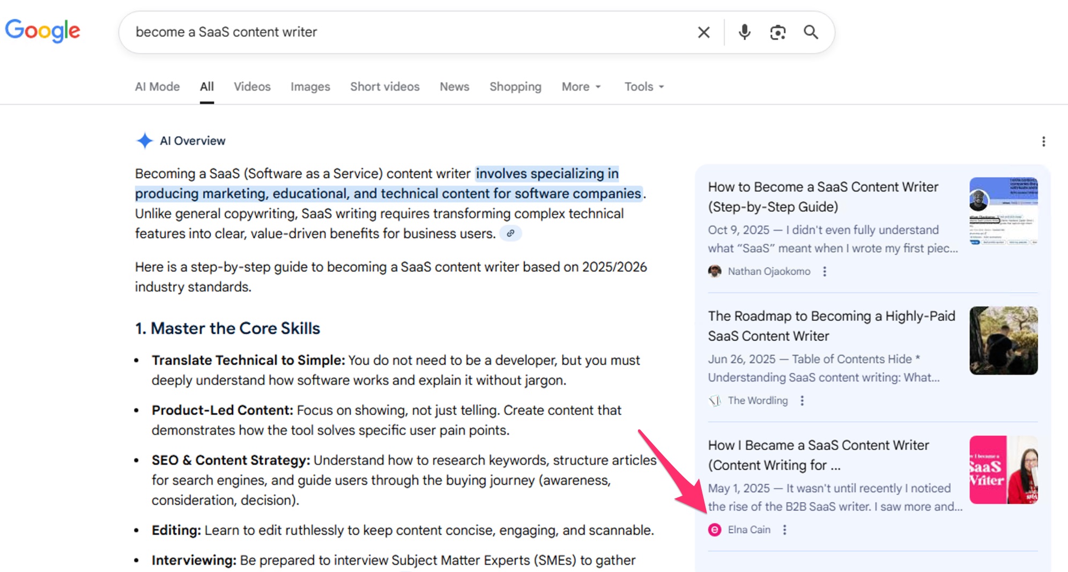Open more options for Elna Cain result
Screen dimensions: 1068x572
coord(784,530)
